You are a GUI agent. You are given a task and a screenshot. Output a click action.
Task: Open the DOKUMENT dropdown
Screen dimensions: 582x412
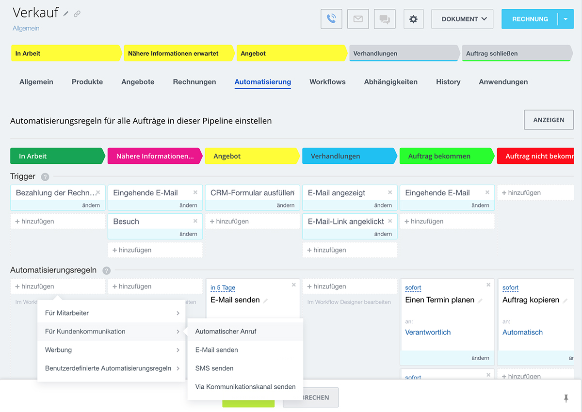pos(462,19)
